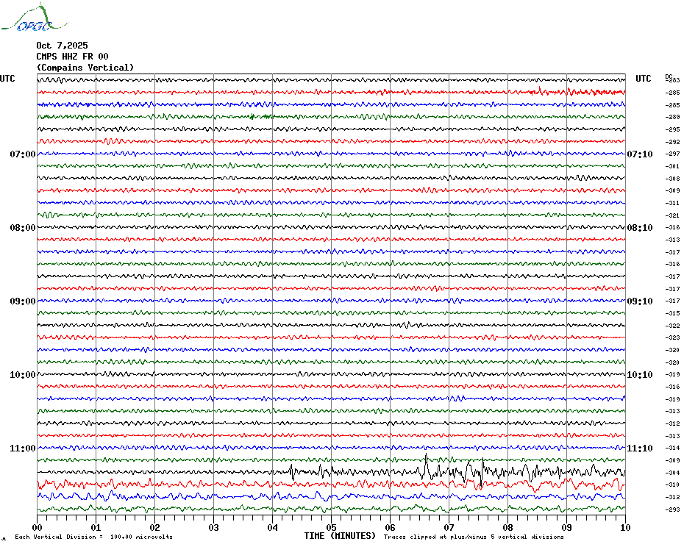Click the '07:00' time label
Viewport: 684px width, 547px height.
[x=23, y=154]
